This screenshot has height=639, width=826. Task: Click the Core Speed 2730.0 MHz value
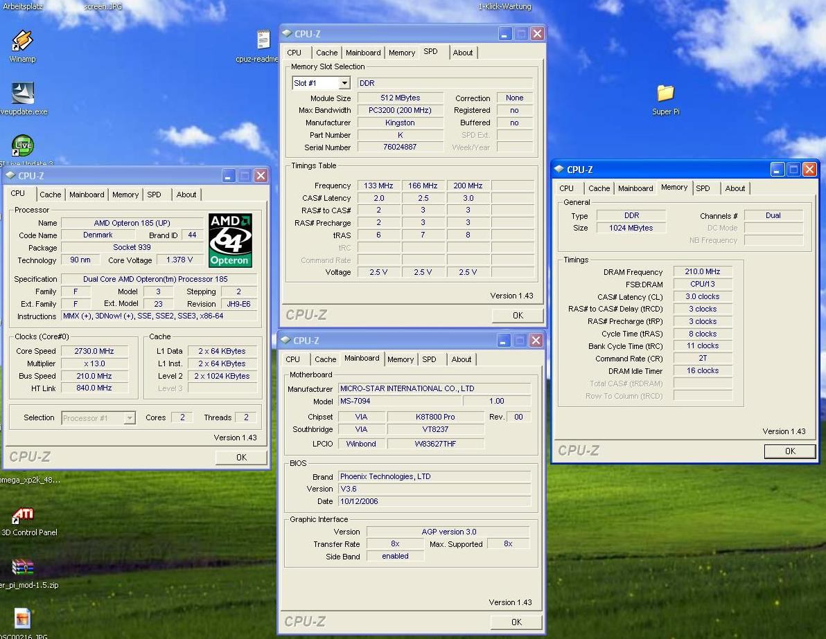(x=94, y=351)
